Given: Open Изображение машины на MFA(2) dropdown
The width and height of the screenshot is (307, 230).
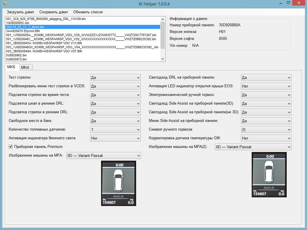Looking at the screenshot, I should 253,147.
